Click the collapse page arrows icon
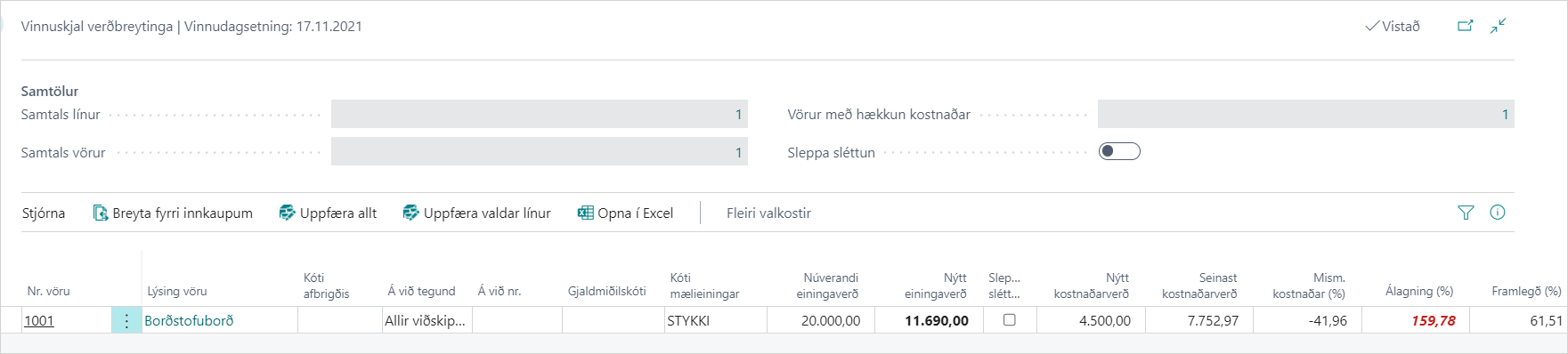The height and width of the screenshot is (354, 1568). click(x=1499, y=26)
